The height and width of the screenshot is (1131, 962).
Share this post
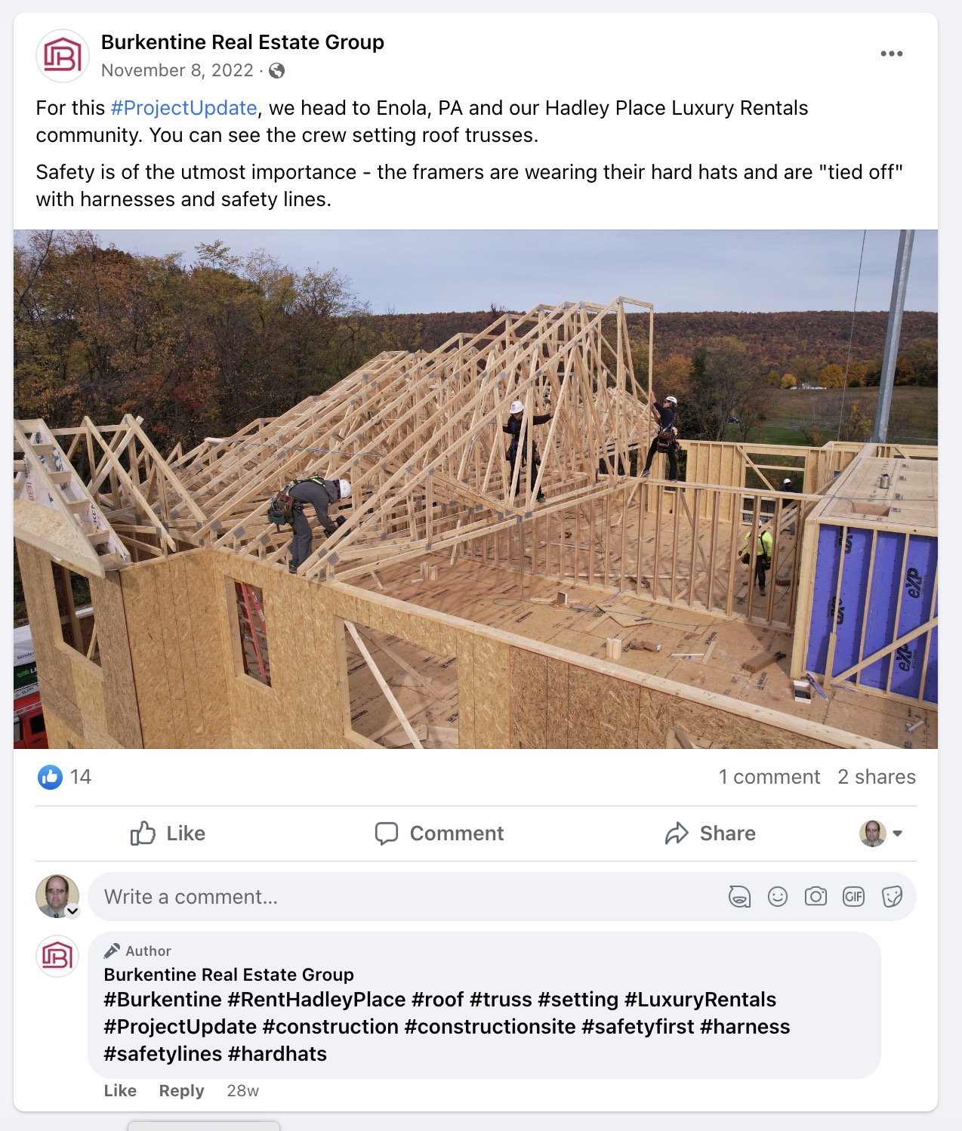pos(710,834)
